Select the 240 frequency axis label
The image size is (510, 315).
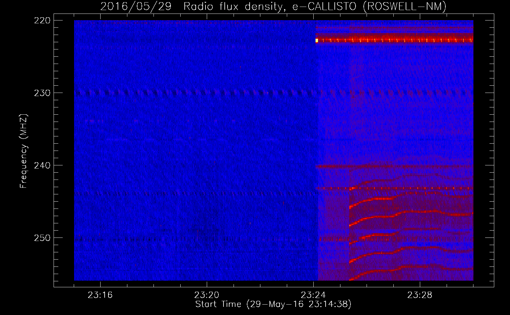click(x=42, y=165)
